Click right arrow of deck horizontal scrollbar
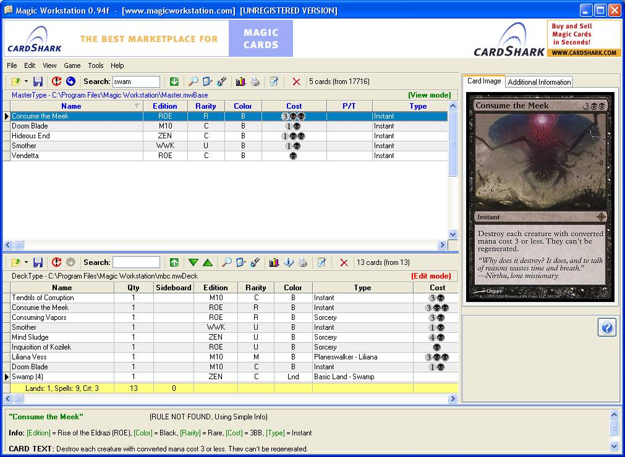The height and width of the screenshot is (457, 625). coord(453,398)
